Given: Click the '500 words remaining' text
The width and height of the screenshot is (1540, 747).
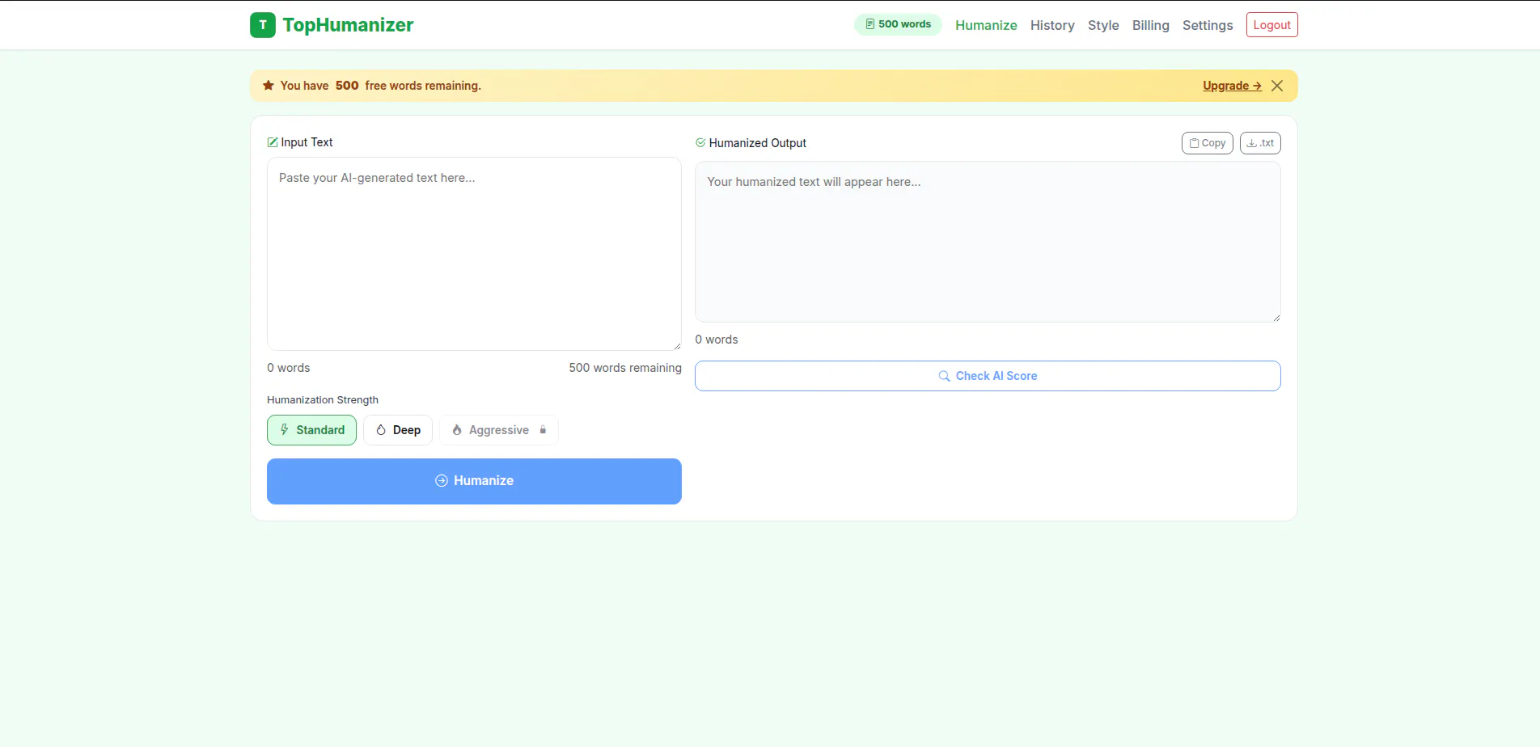Looking at the screenshot, I should (625, 368).
